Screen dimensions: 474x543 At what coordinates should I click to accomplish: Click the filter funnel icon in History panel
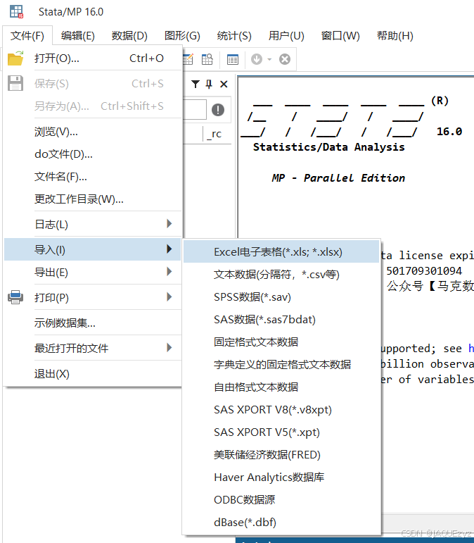pos(196,84)
